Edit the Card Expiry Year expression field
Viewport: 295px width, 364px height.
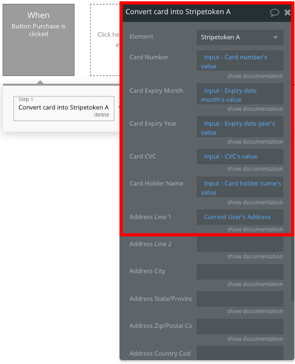coord(240,126)
